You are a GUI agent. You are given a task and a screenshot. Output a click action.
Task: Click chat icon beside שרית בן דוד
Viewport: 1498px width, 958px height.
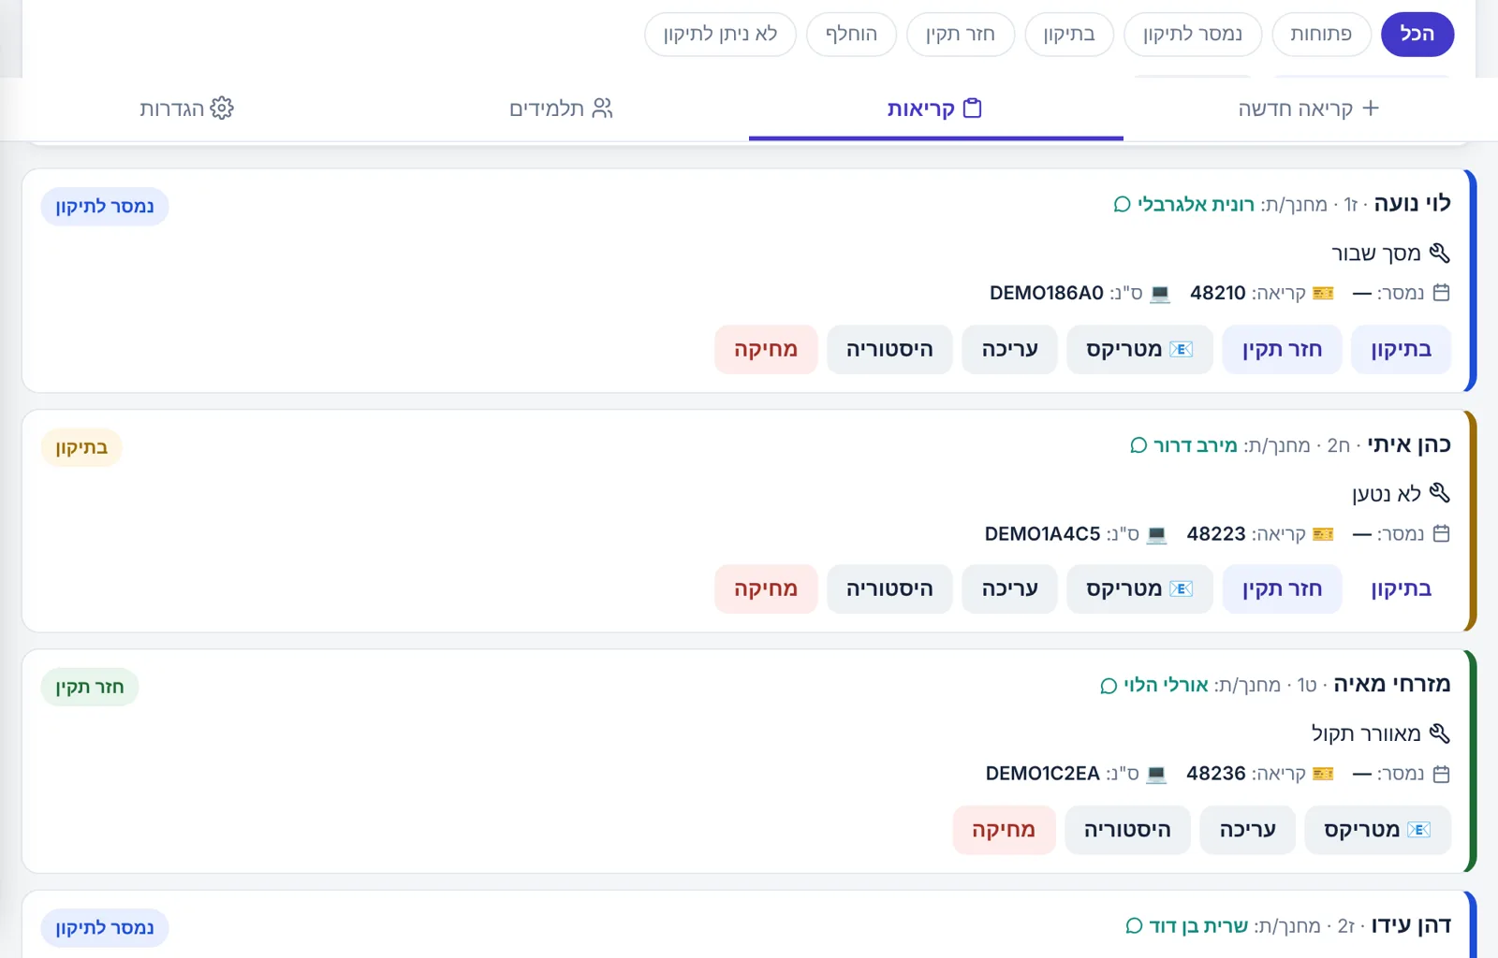tap(1134, 926)
